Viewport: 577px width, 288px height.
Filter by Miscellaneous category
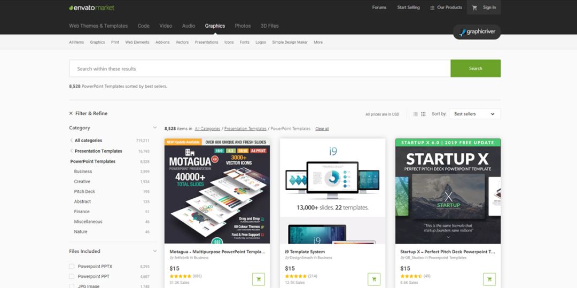pos(88,222)
